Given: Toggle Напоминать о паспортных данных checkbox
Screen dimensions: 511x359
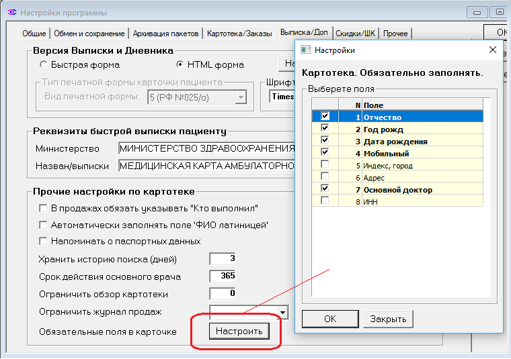Looking at the screenshot, I should point(43,241).
